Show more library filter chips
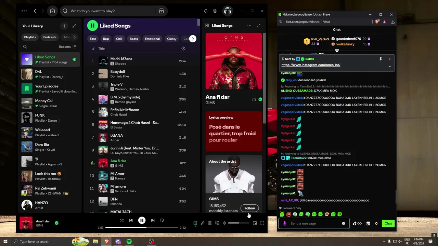This screenshot has height=246, width=438. coord(74,37)
